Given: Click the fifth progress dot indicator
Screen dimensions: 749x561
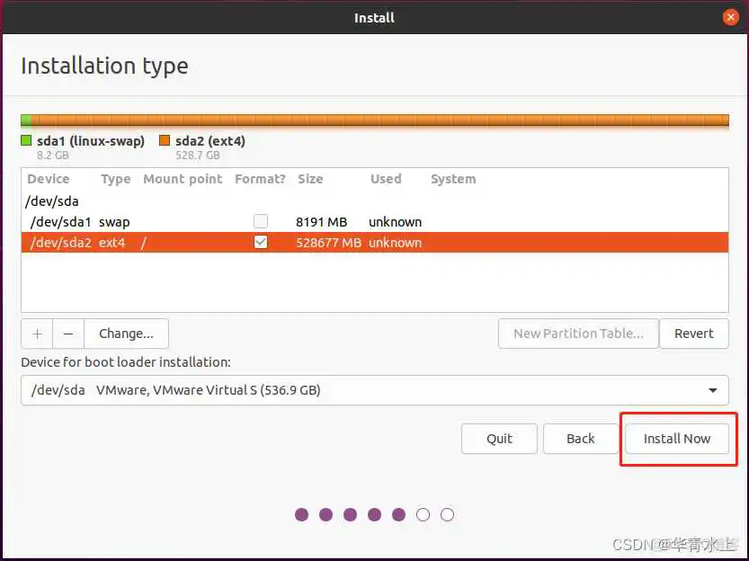Looking at the screenshot, I should click(x=398, y=514).
